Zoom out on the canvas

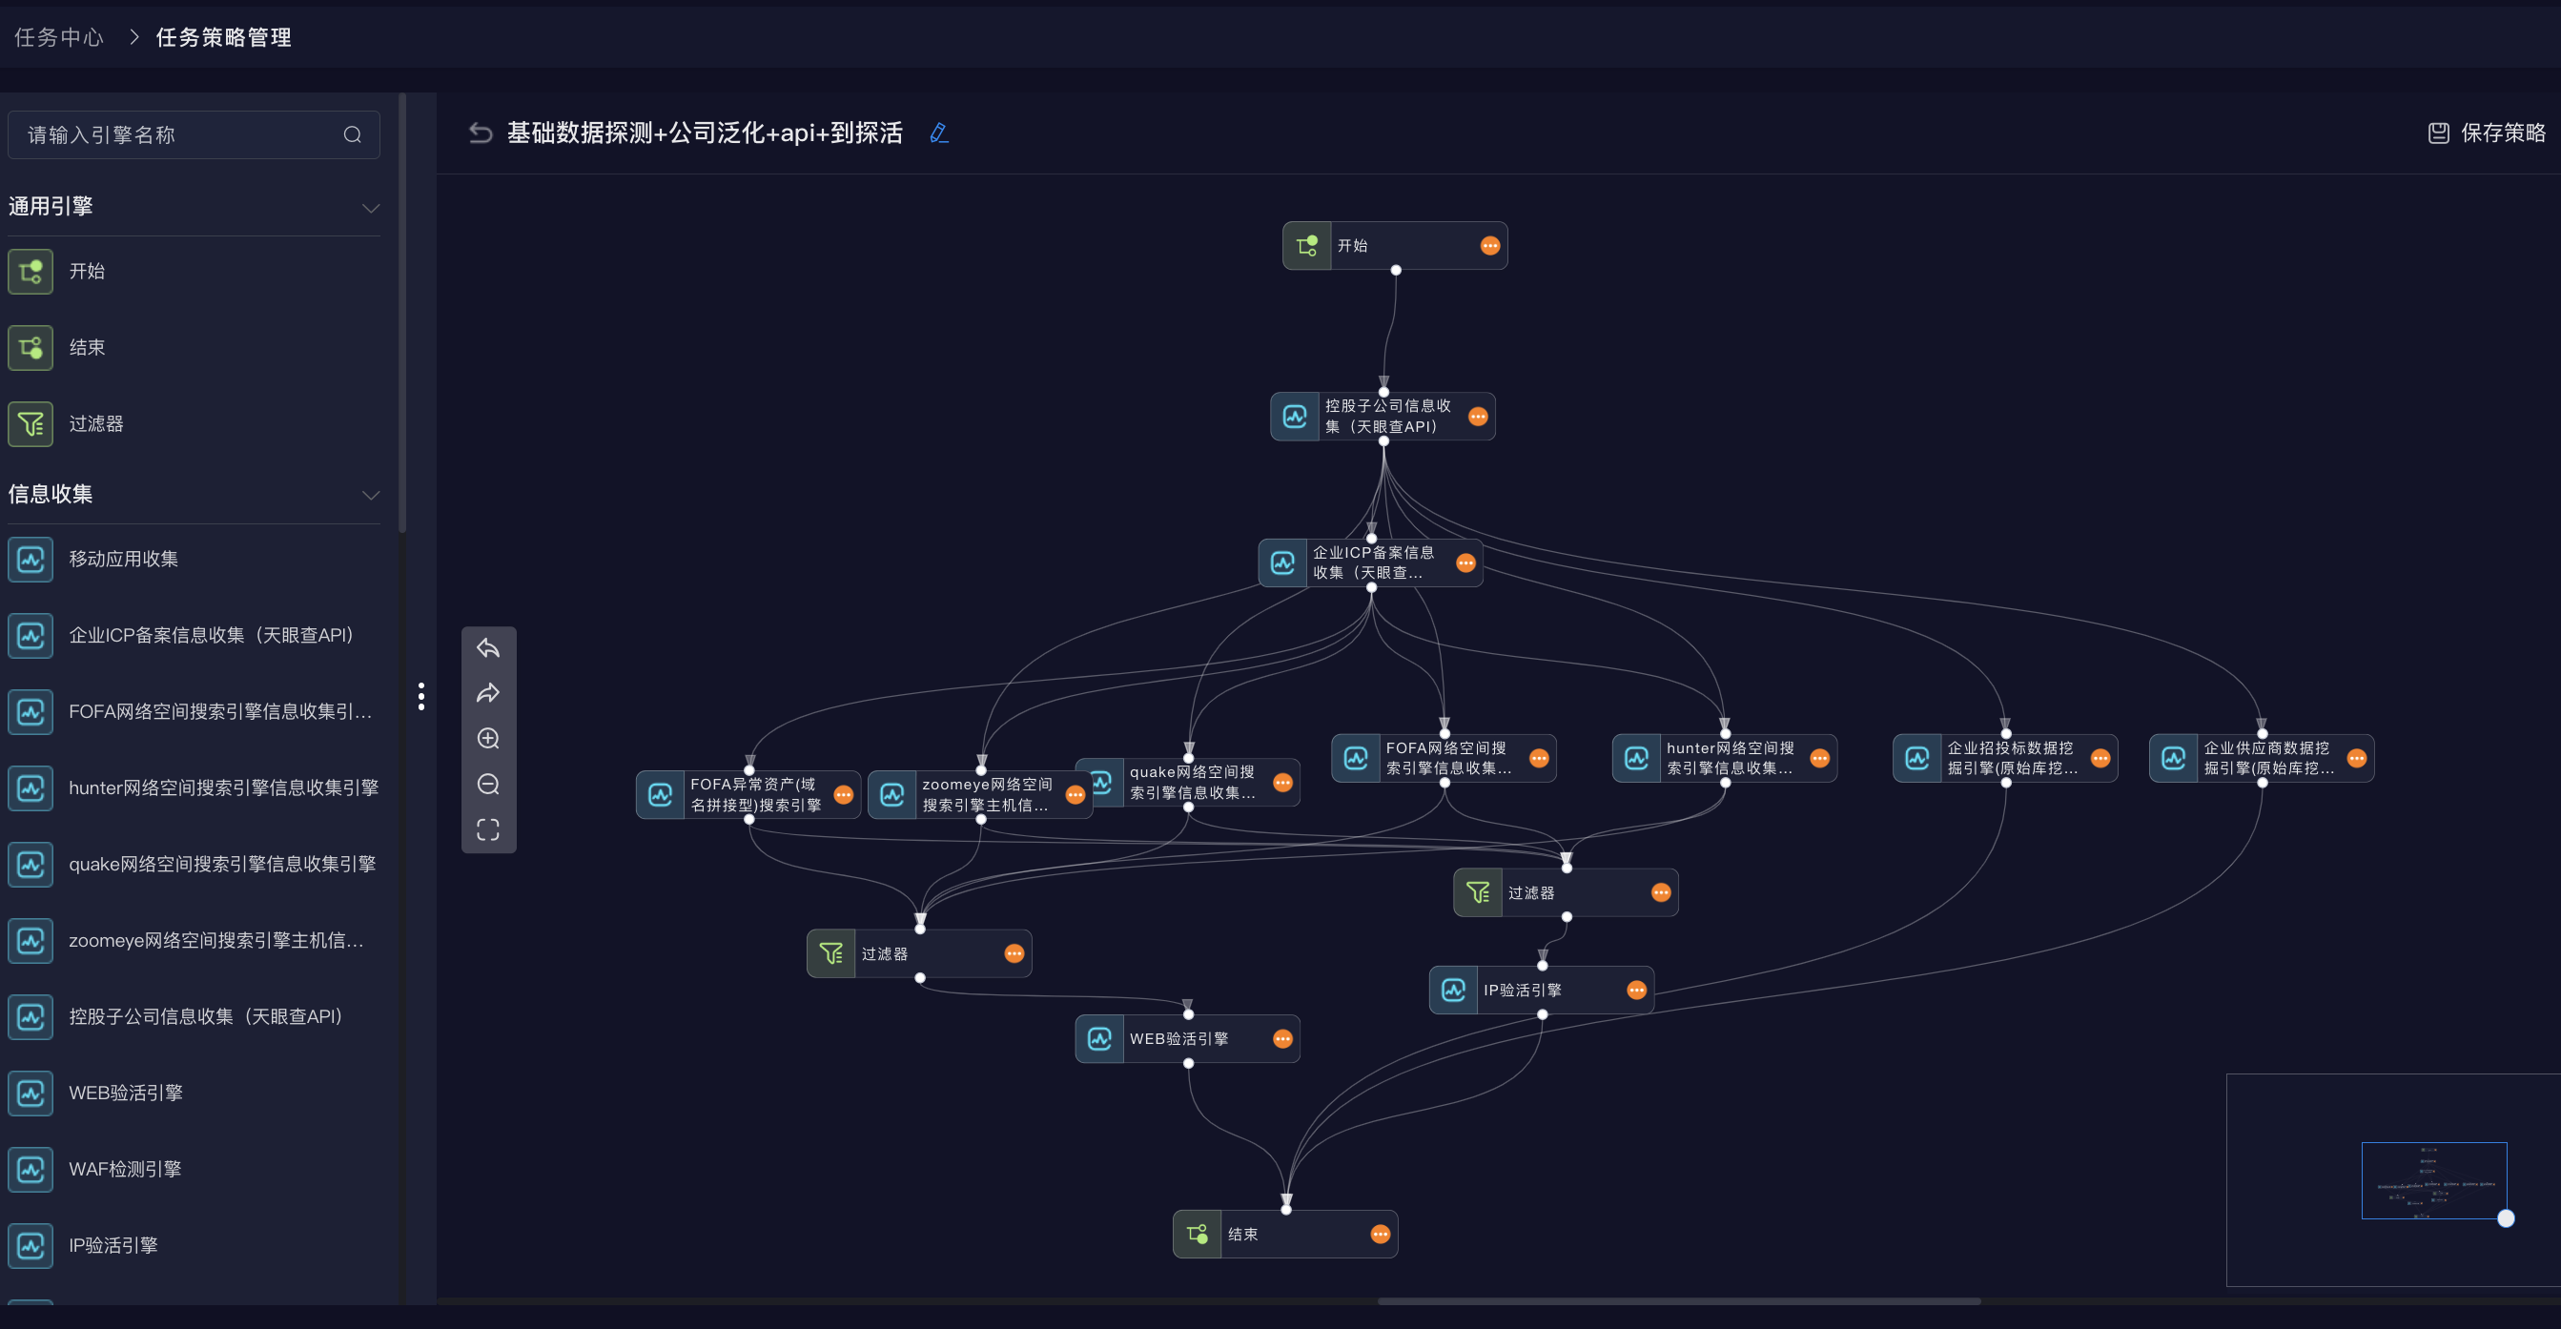click(x=488, y=785)
